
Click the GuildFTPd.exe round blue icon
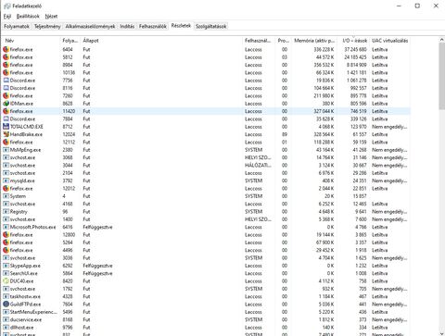(6, 304)
